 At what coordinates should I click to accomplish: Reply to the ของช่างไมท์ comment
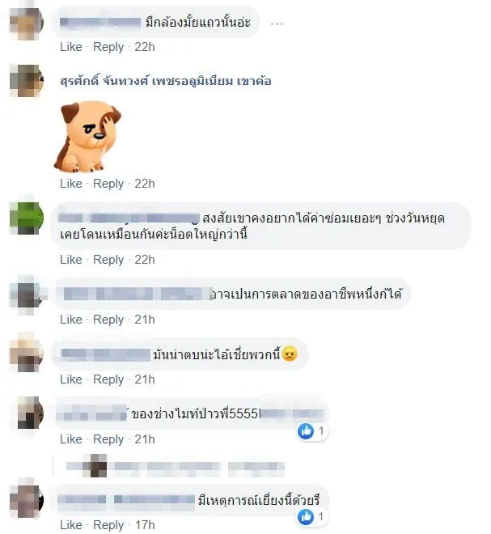pos(108,439)
